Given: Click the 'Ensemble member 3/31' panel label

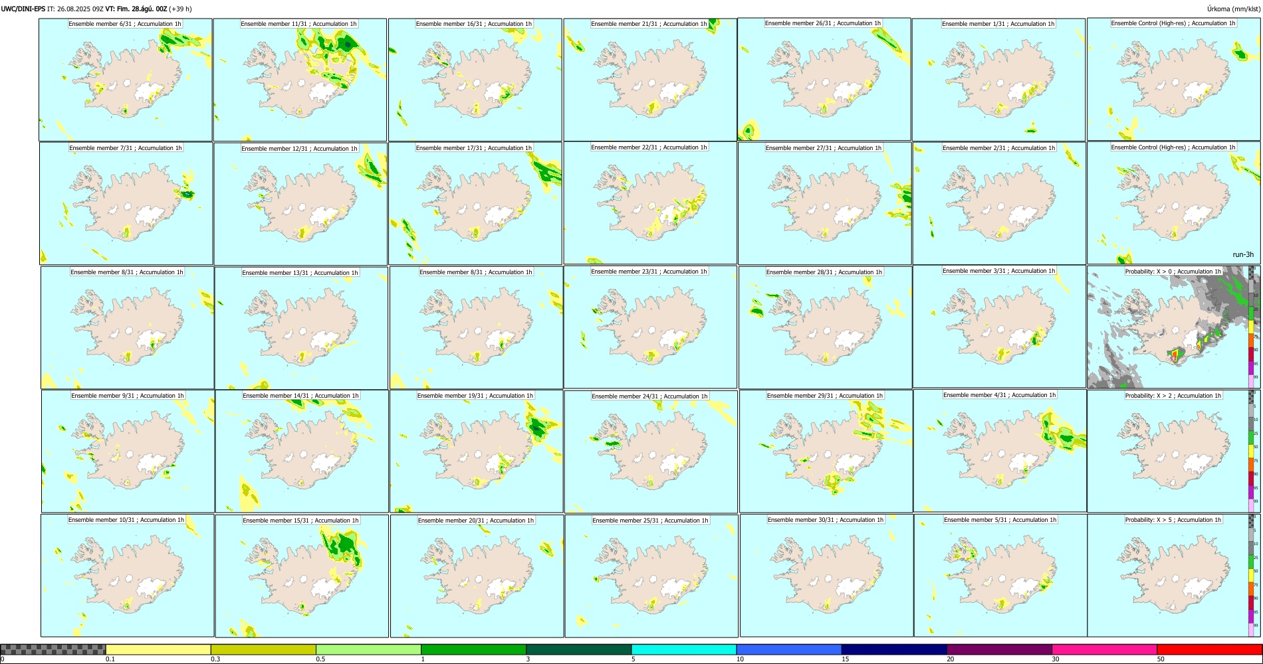Looking at the screenshot, I should [x=999, y=271].
